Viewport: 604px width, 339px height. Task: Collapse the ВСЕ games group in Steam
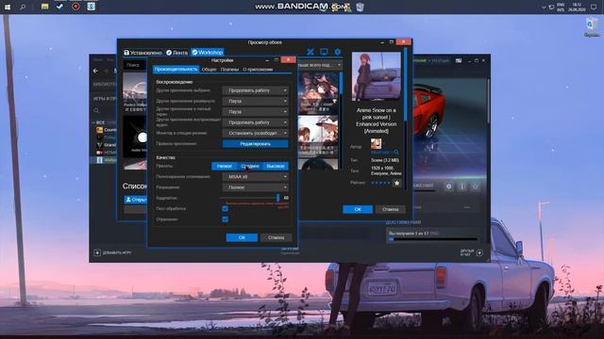pos(93,122)
